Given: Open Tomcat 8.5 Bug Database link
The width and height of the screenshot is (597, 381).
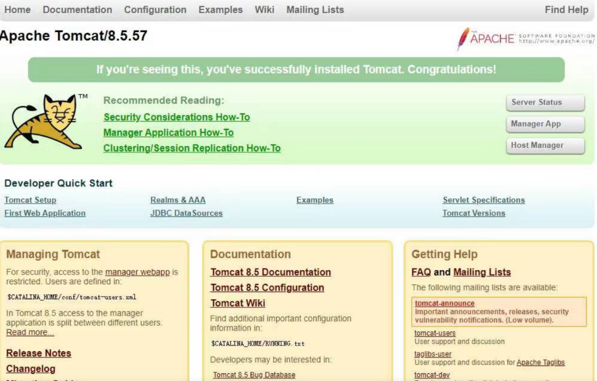Looking at the screenshot, I should coord(254,375).
